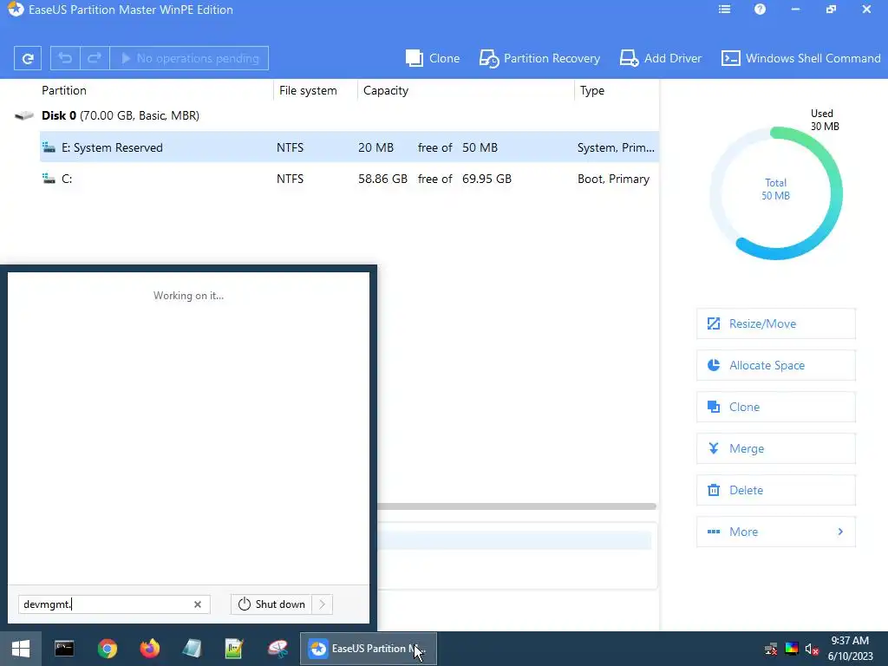Click the Allocate Space pie icon
888x666 pixels.
click(714, 365)
